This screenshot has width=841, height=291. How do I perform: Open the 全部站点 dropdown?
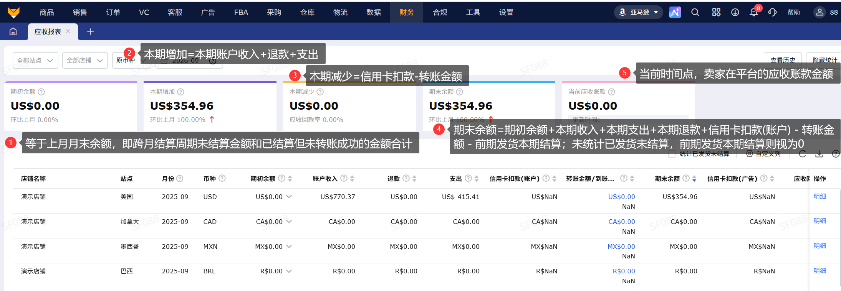click(x=35, y=60)
